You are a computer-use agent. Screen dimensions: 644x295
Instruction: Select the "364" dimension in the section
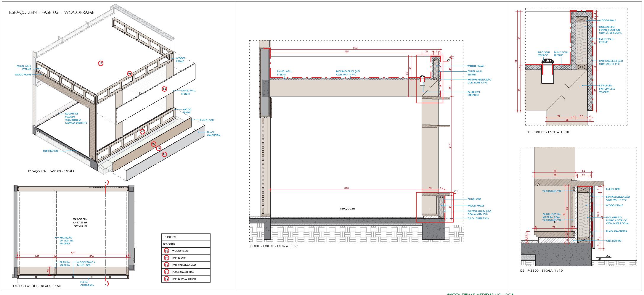click(356, 48)
